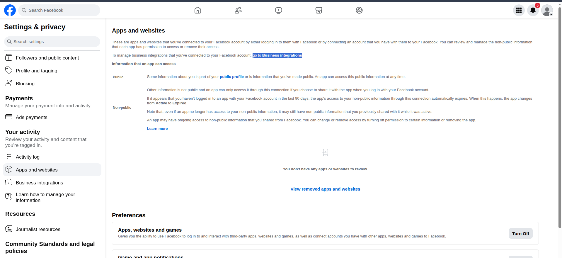
Task: Click inside Search Facebook field
Action: (59, 10)
